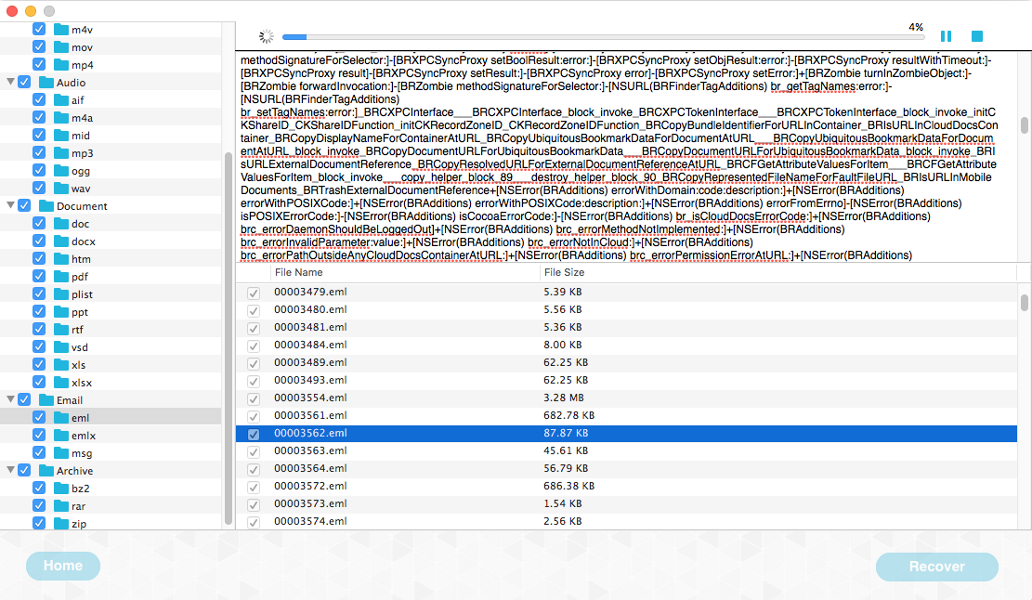Click the plist folder icon
Viewport: 1032px width, 600px height.
click(x=61, y=294)
